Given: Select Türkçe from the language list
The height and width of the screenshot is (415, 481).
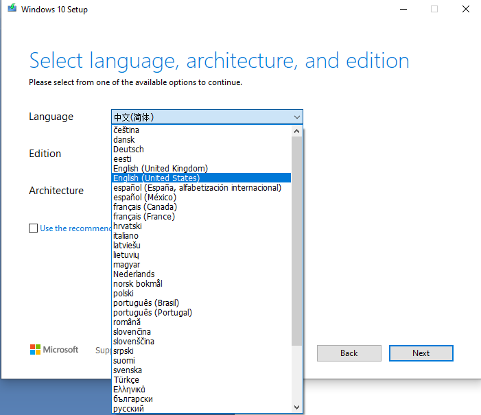Looking at the screenshot, I should [x=201, y=380].
